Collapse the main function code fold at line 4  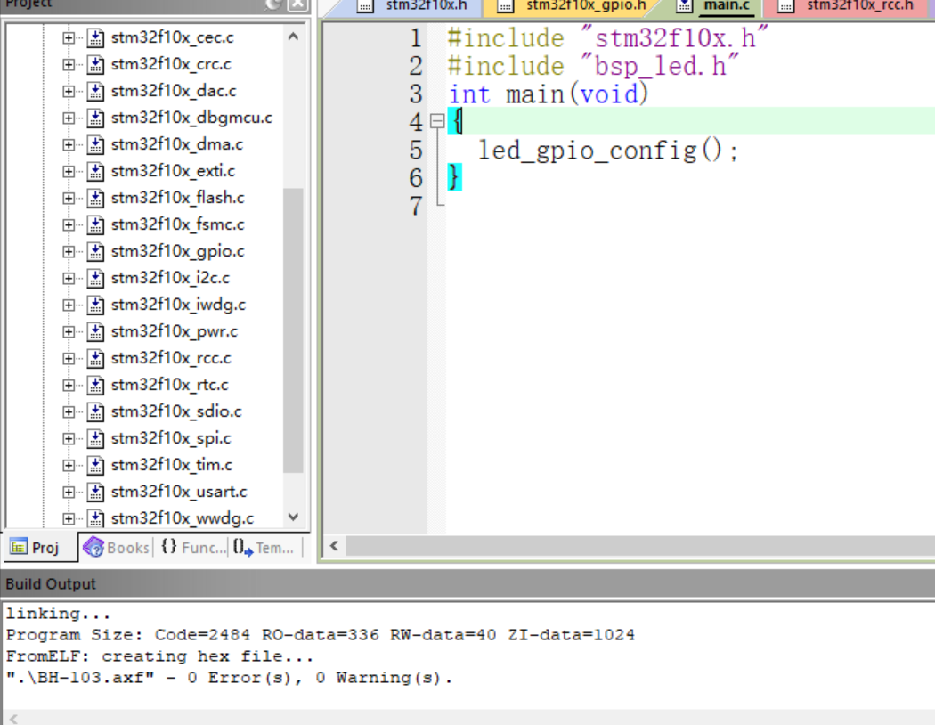click(x=436, y=122)
